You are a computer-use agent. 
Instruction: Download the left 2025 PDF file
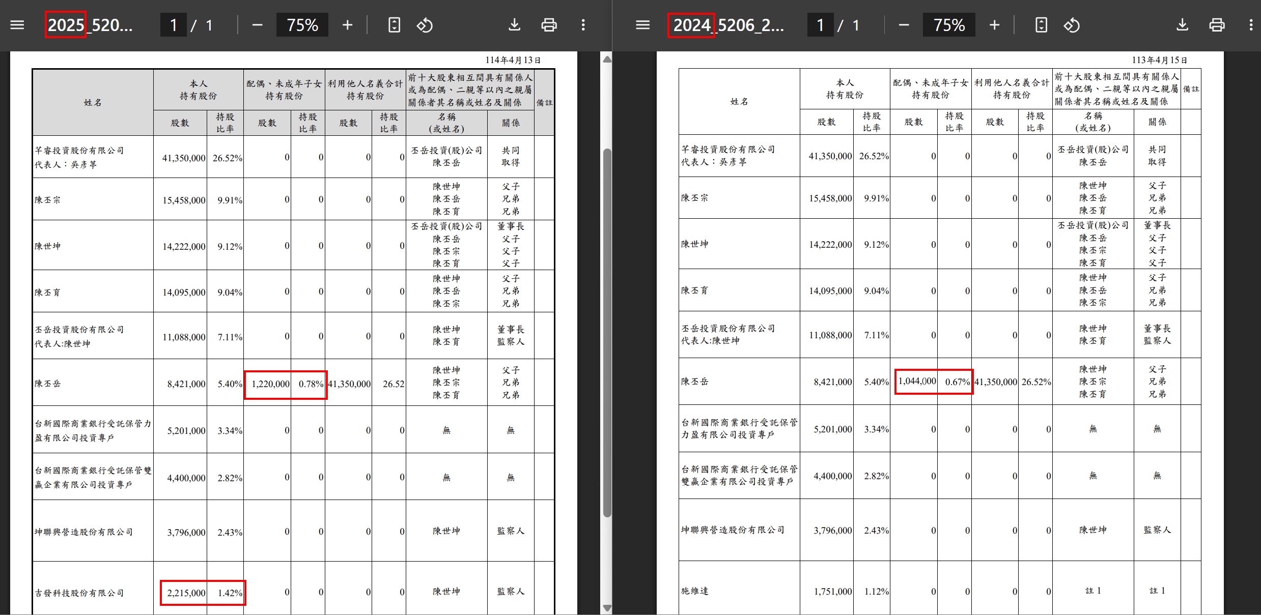click(515, 25)
